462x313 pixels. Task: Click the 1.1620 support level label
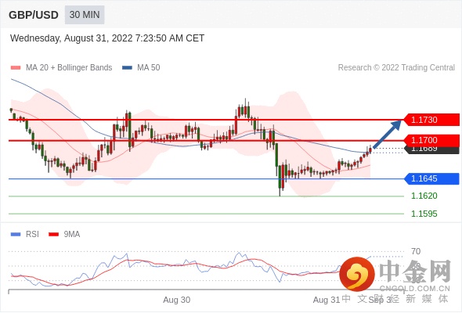[424, 196]
